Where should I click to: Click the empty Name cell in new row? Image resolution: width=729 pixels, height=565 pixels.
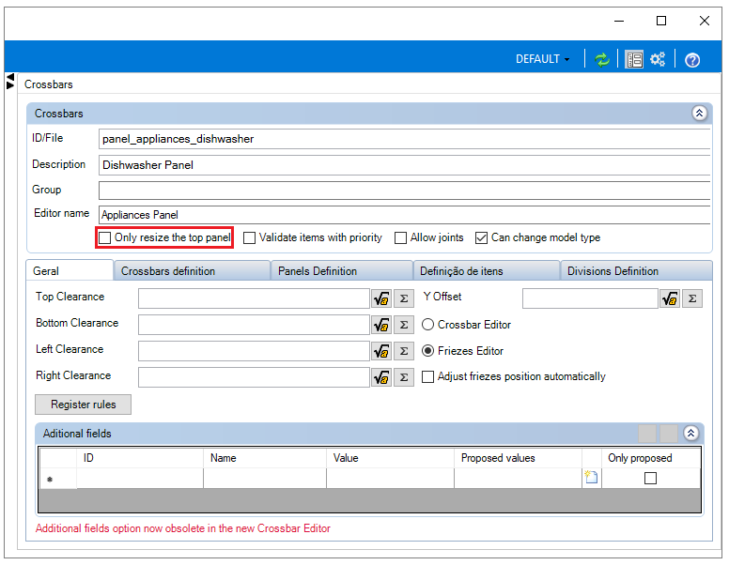pyautogui.click(x=265, y=478)
